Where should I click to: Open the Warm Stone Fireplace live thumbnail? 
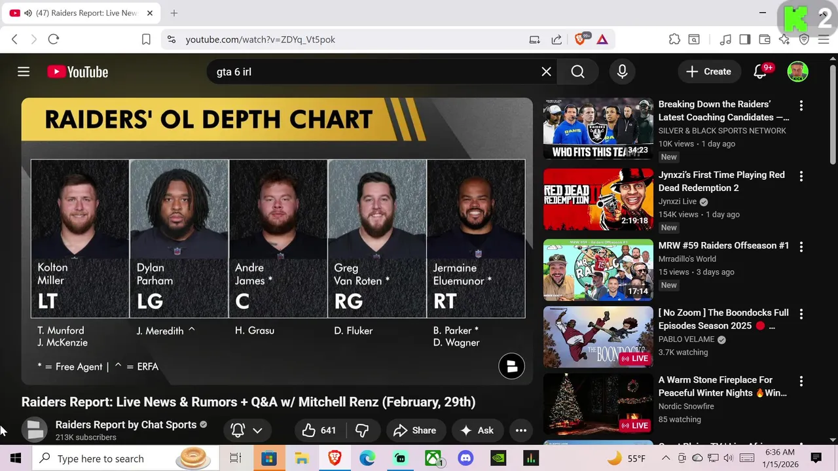point(598,404)
